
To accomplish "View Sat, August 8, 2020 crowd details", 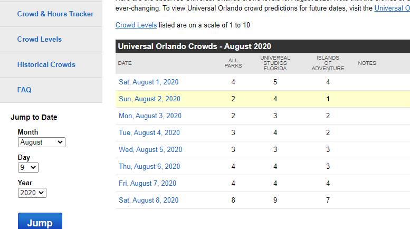I will pos(149,200).
